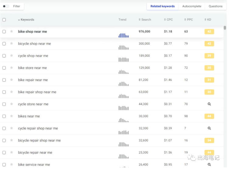Click KD badge 31 for bike repair near me
This screenshot has height=172, width=229.
(209, 80)
